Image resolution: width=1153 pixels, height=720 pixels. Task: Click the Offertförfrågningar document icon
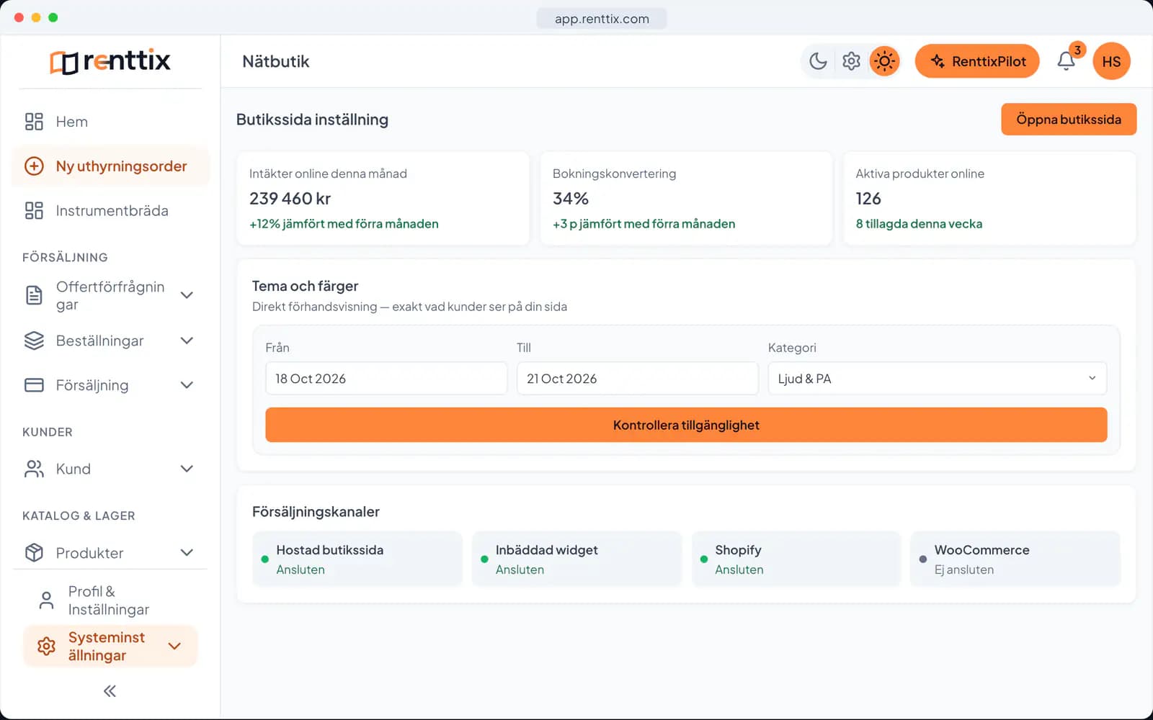[34, 295]
